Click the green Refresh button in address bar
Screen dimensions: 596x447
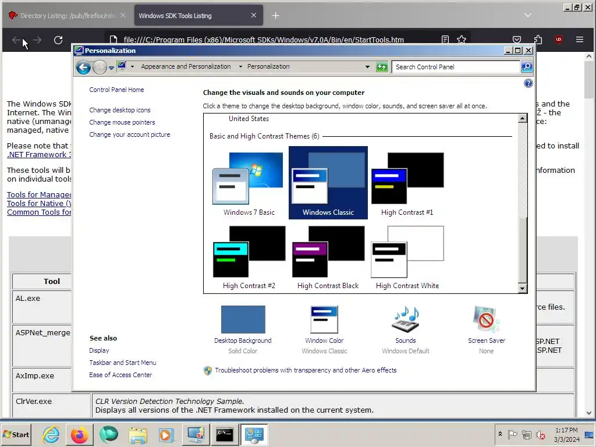point(382,67)
